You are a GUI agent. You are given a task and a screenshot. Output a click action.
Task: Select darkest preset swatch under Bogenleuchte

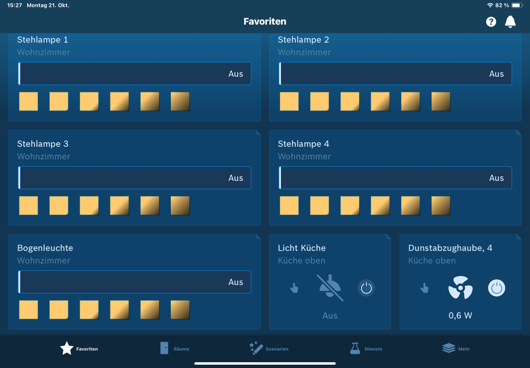[x=180, y=310]
